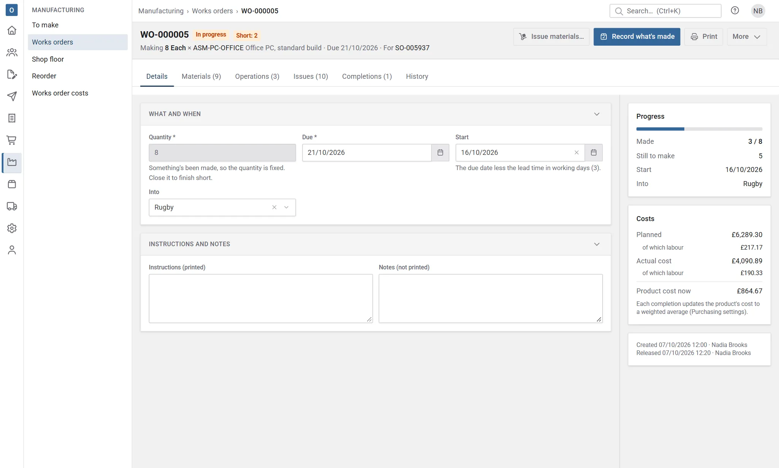Open the customers people icon
Image resolution: width=779 pixels, height=468 pixels.
[x=12, y=53]
